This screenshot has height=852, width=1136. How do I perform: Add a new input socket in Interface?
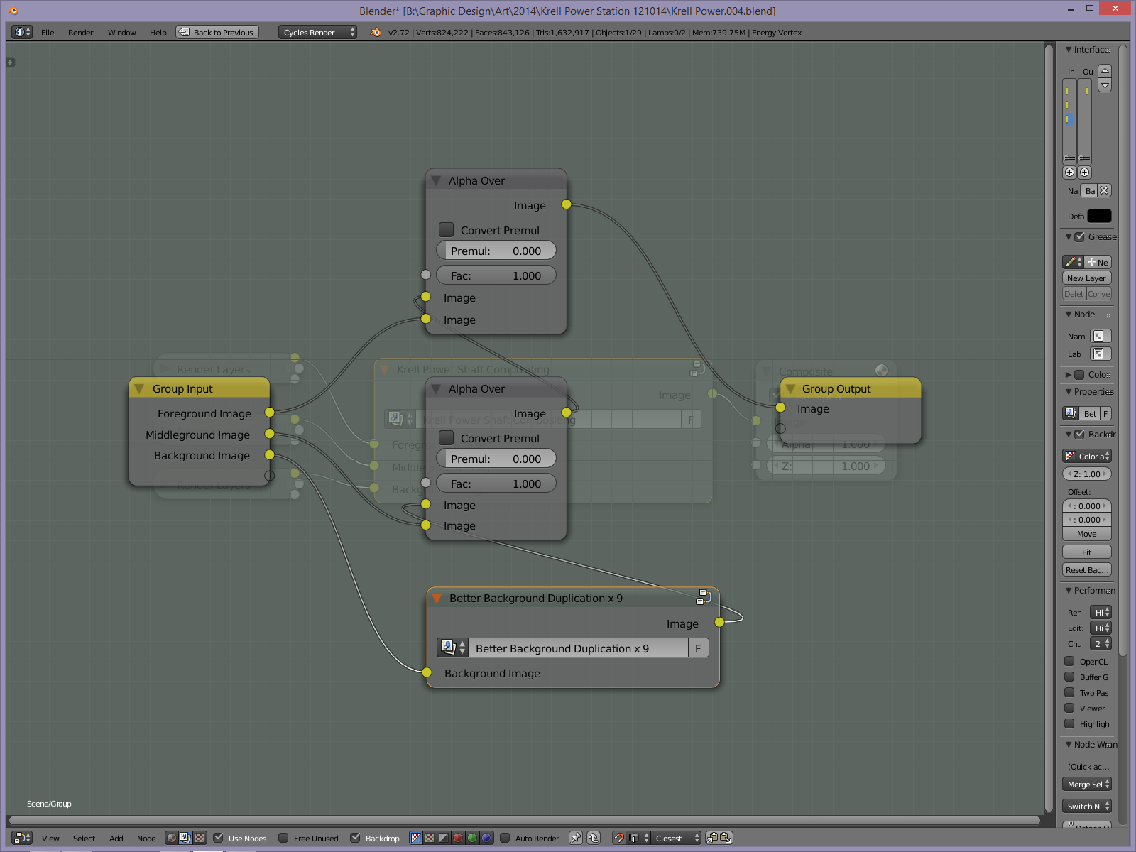[1070, 172]
